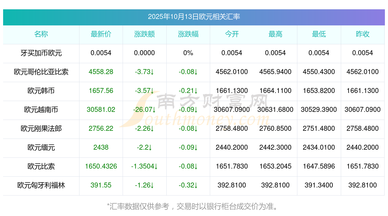The height and width of the screenshot is (216, 388).
Task: Click the 欧元刚果法郎 row name
Action: point(41,129)
